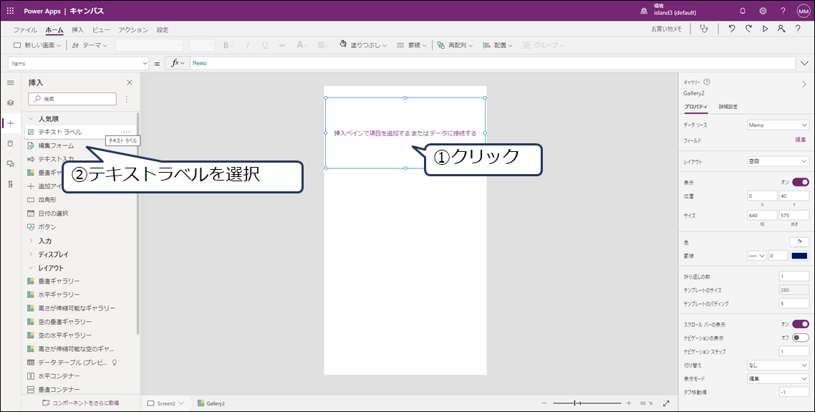
Task: Click the insert pane 検索 search box
Action: (72, 99)
